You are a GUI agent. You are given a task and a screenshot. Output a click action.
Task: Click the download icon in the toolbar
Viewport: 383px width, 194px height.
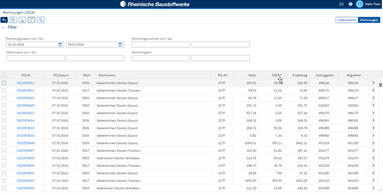tap(22, 20)
